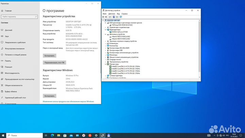Image resolution: width=245 pixels, height=138 pixels.
Task: Launch Microsoft Edge from taskbar
Action: click(52, 136)
